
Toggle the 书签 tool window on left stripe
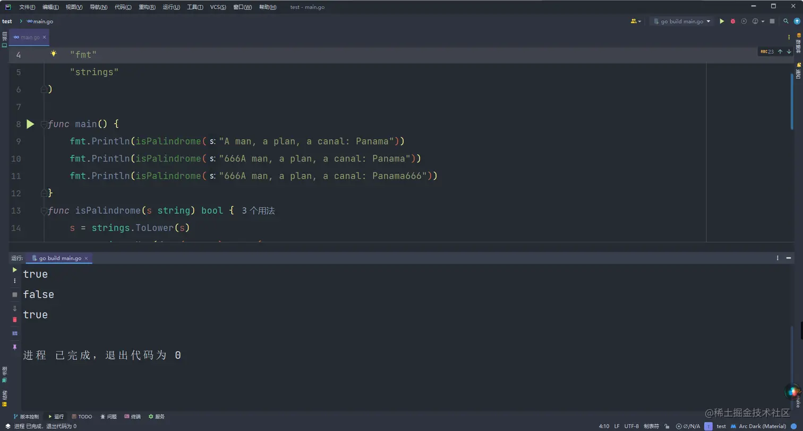[4, 374]
